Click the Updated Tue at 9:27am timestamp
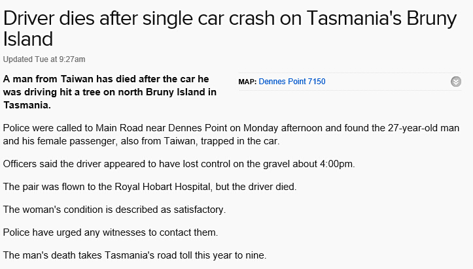This screenshot has width=473, height=269. 44,59
